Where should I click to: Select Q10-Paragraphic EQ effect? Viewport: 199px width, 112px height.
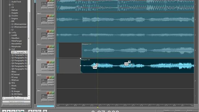click(19, 52)
